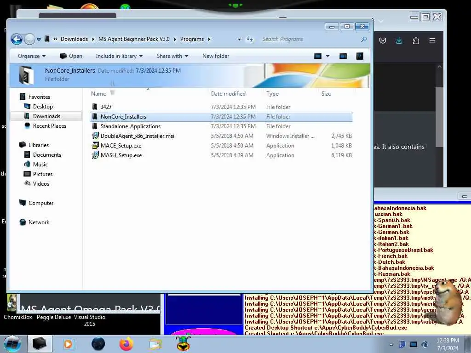Click the jester mask taskbar icon
Image resolution: width=471 pixels, height=353 pixels.
pyautogui.click(x=183, y=343)
